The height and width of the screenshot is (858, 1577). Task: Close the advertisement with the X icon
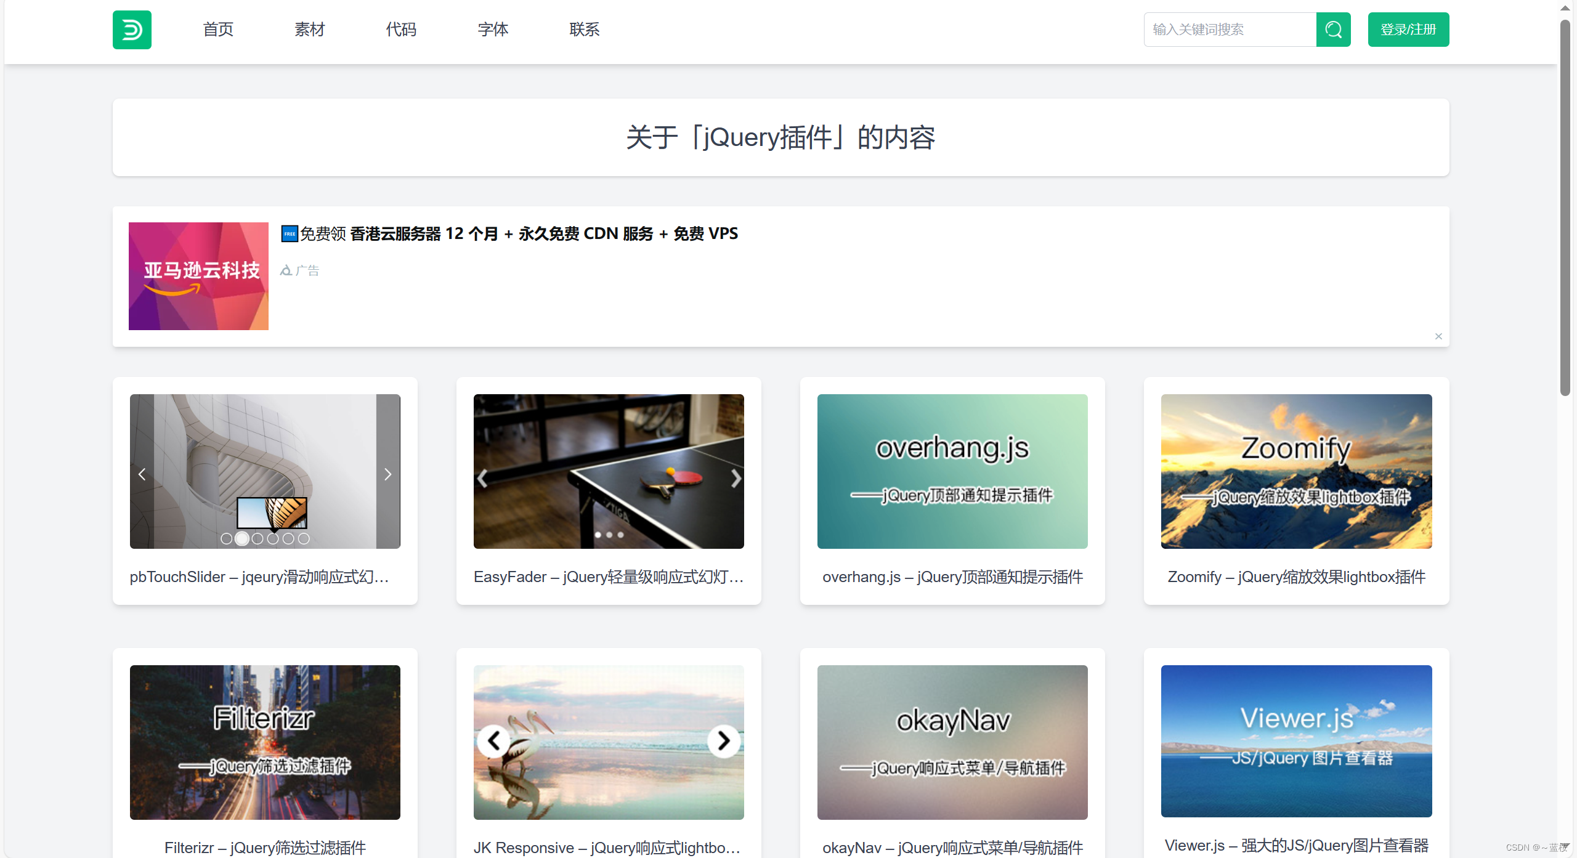pyautogui.click(x=1438, y=336)
